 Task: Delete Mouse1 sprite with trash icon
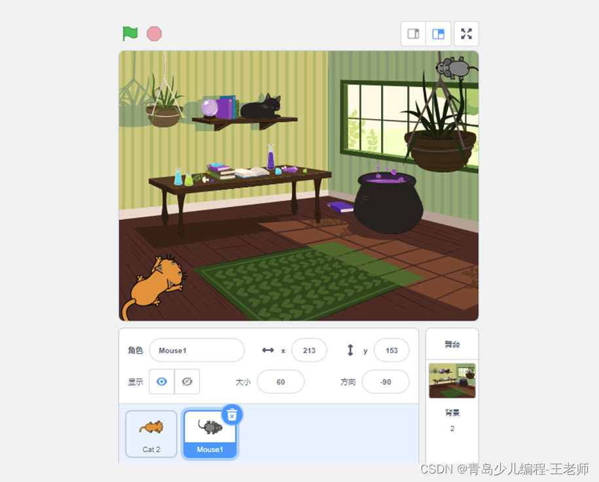(x=232, y=415)
